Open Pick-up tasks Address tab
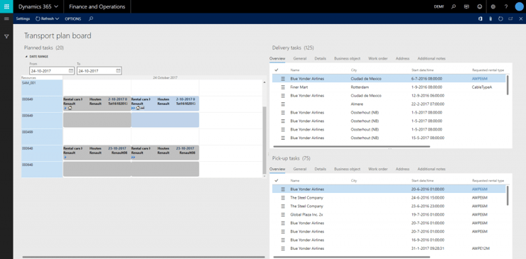This screenshot has width=526, height=259. (x=402, y=169)
